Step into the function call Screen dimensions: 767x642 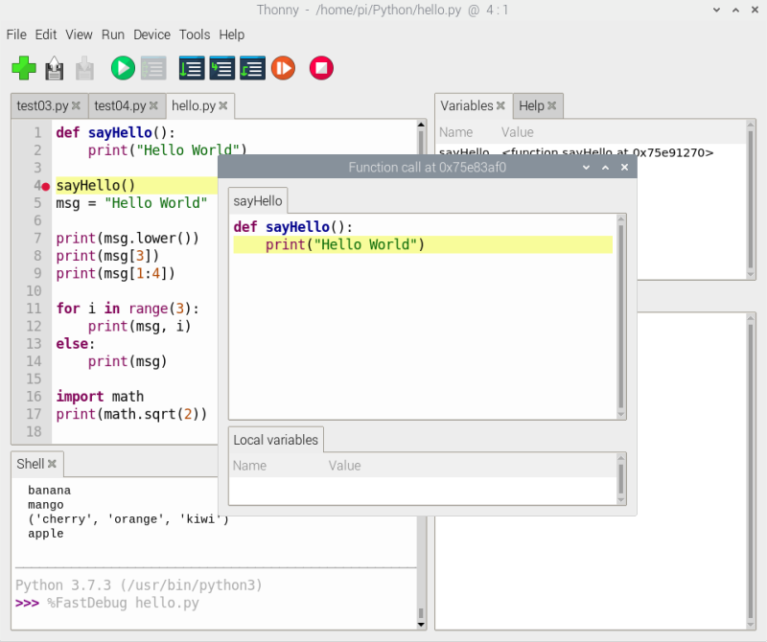coord(221,68)
